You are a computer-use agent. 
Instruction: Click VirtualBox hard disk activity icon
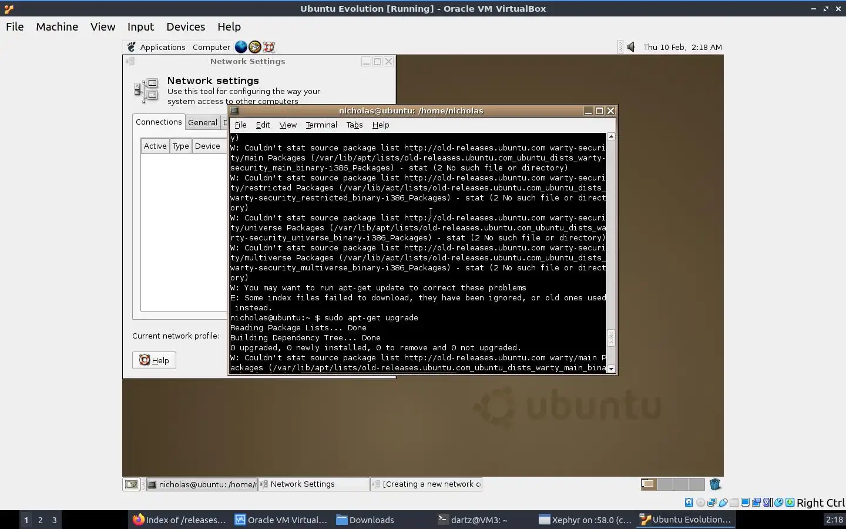(x=689, y=503)
